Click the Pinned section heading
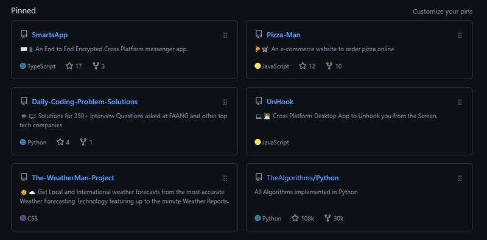This screenshot has width=487, height=240. (23, 10)
